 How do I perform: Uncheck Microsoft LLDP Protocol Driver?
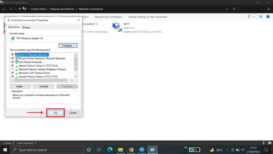(x=12, y=73)
